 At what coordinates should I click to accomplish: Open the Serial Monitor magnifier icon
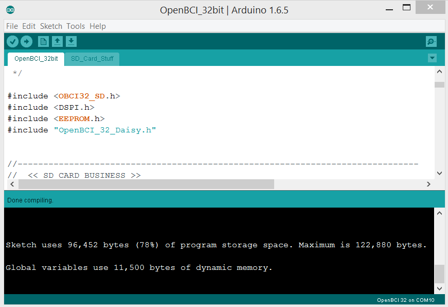tap(431, 42)
